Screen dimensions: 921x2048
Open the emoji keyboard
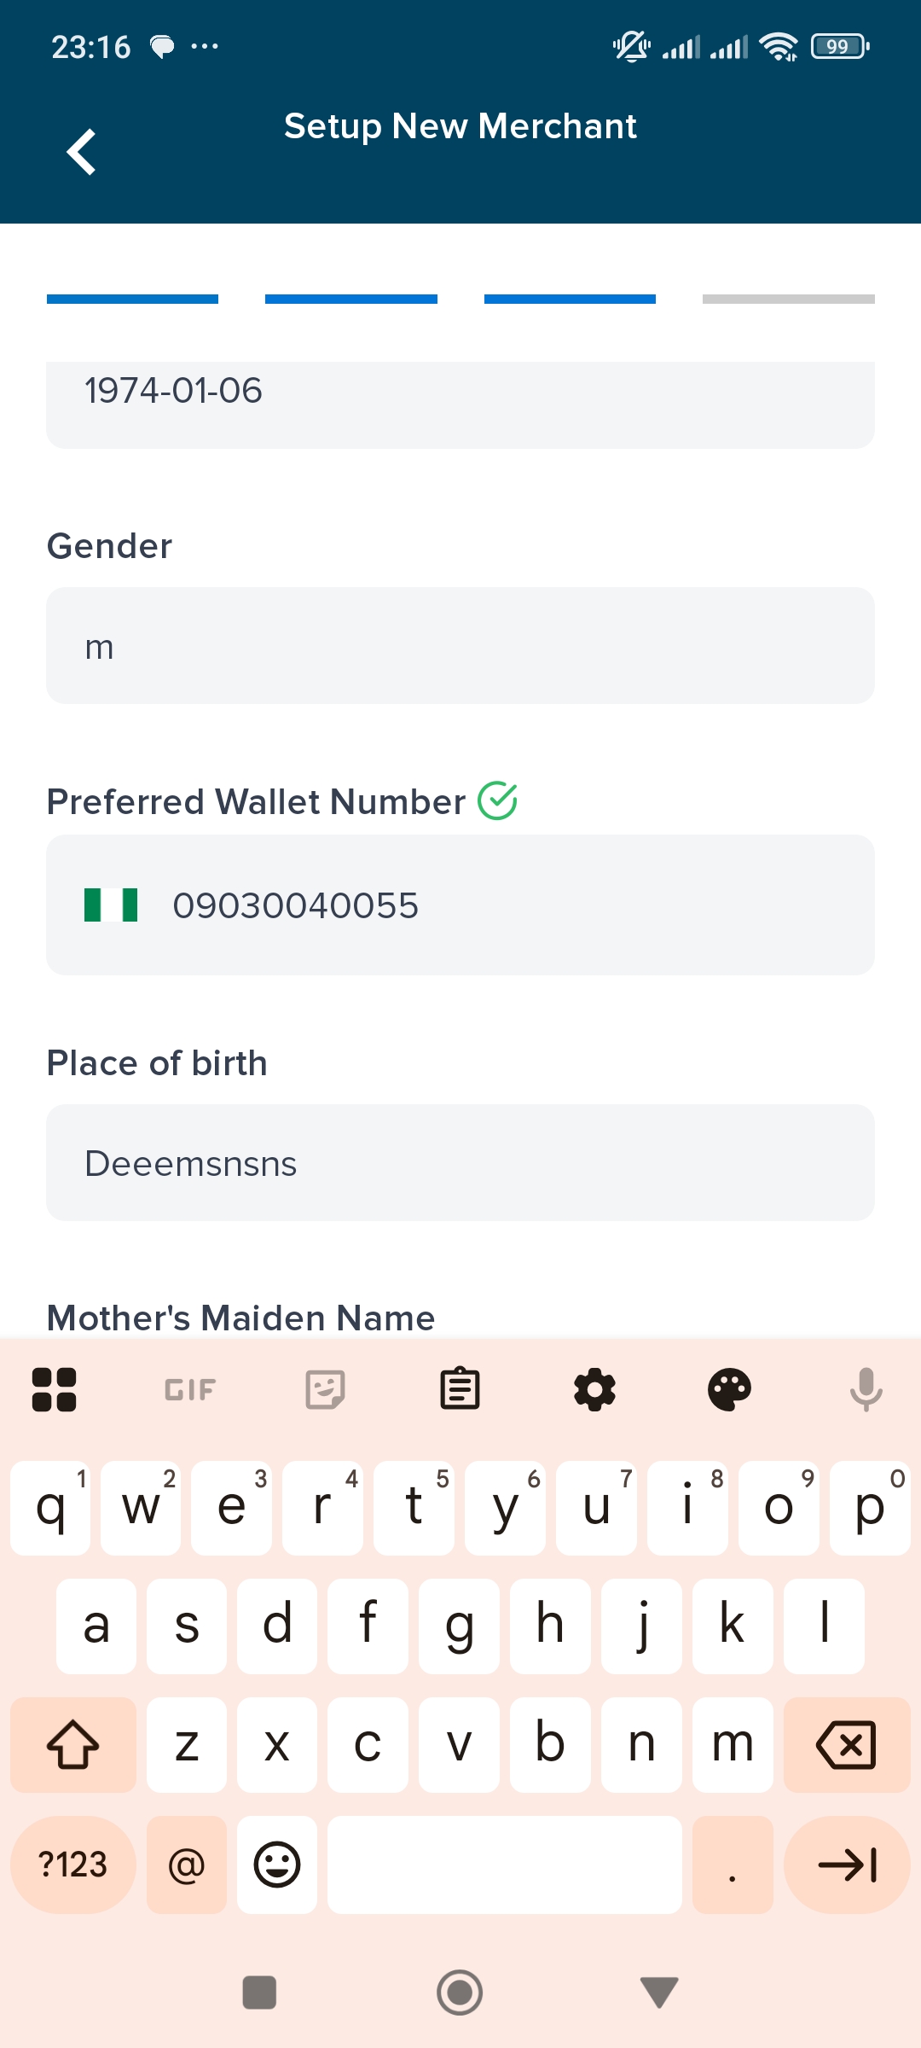(x=277, y=1865)
